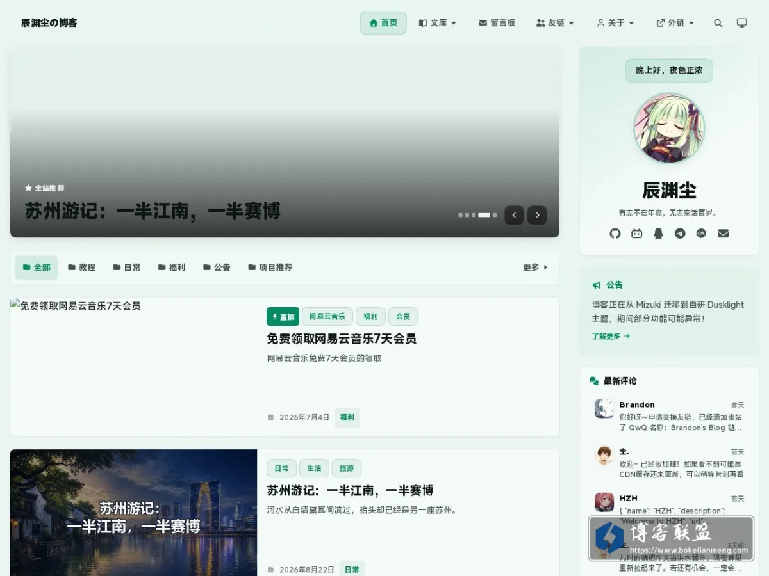769x576 pixels.
Task: Follow the 了解更多 announcement link
Action: tap(611, 336)
